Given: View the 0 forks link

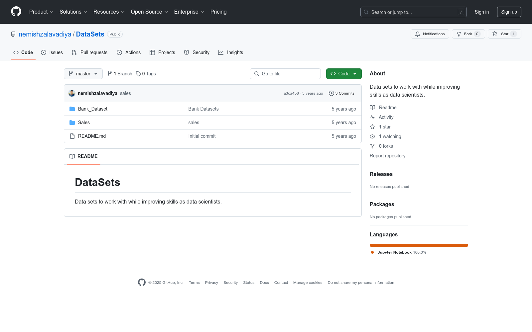Looking at the screenshot, I should (381, 146).
